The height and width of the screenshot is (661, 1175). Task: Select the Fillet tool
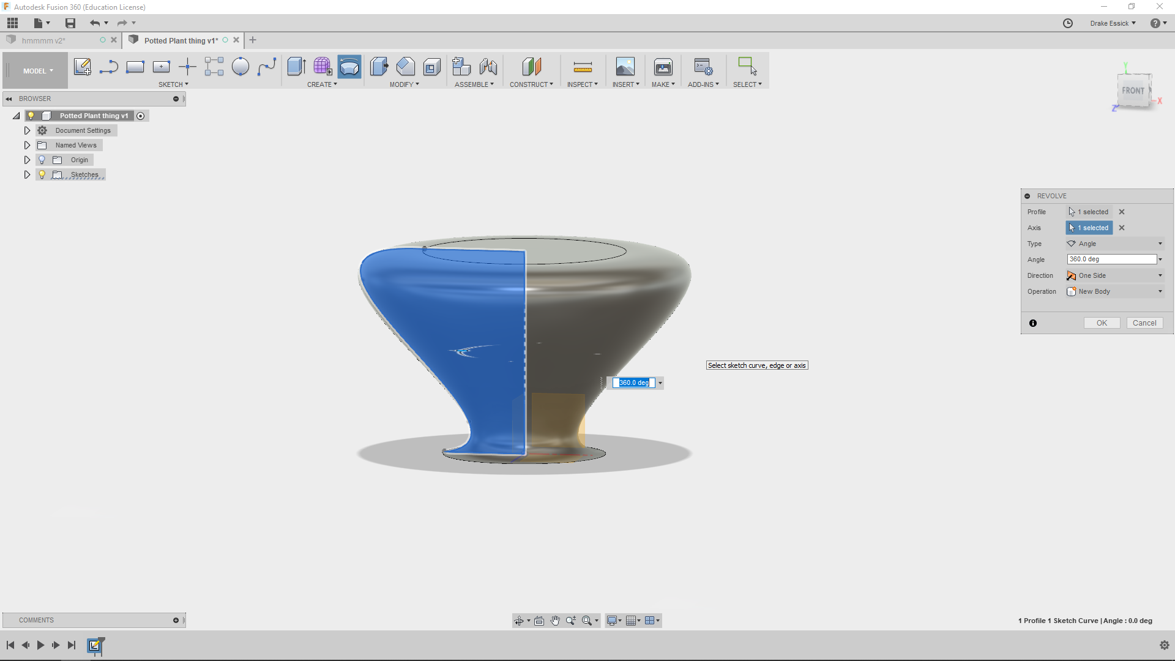[x=406, y=67]
